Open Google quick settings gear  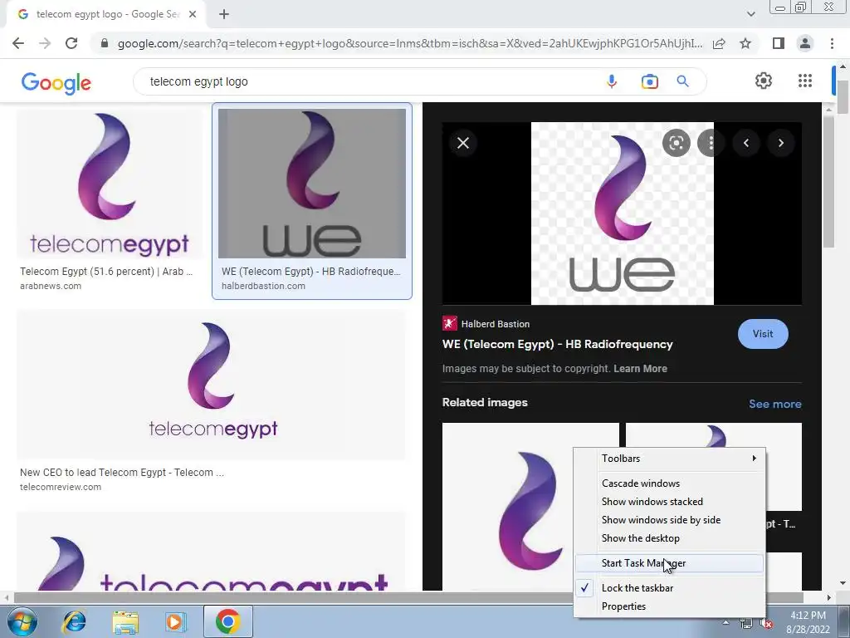pyautogui.click(x=764, y=81)
